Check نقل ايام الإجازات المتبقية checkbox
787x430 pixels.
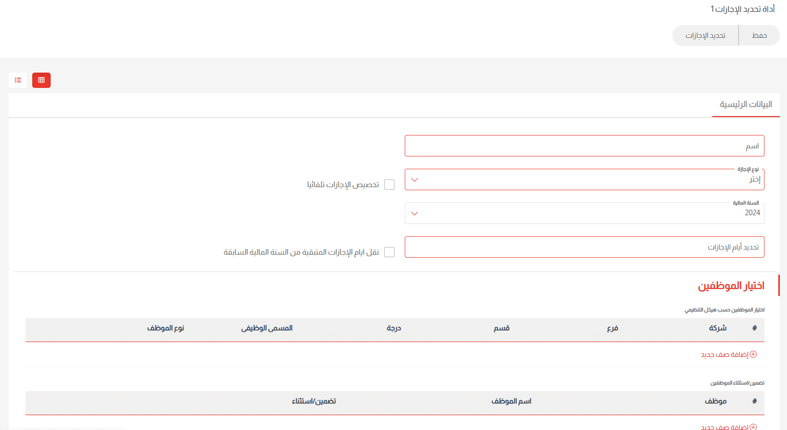(389, 252)
